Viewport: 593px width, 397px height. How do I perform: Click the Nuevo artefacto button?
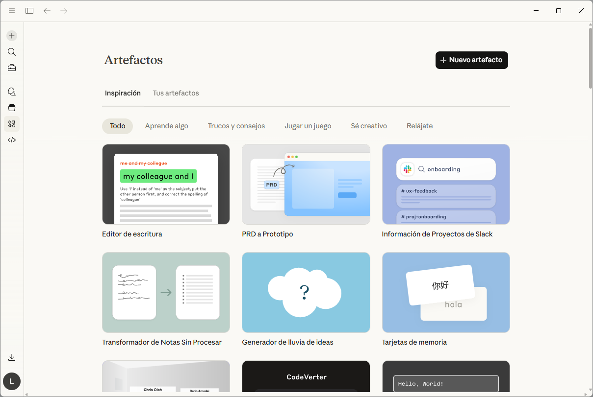click(x=471, y=60)
